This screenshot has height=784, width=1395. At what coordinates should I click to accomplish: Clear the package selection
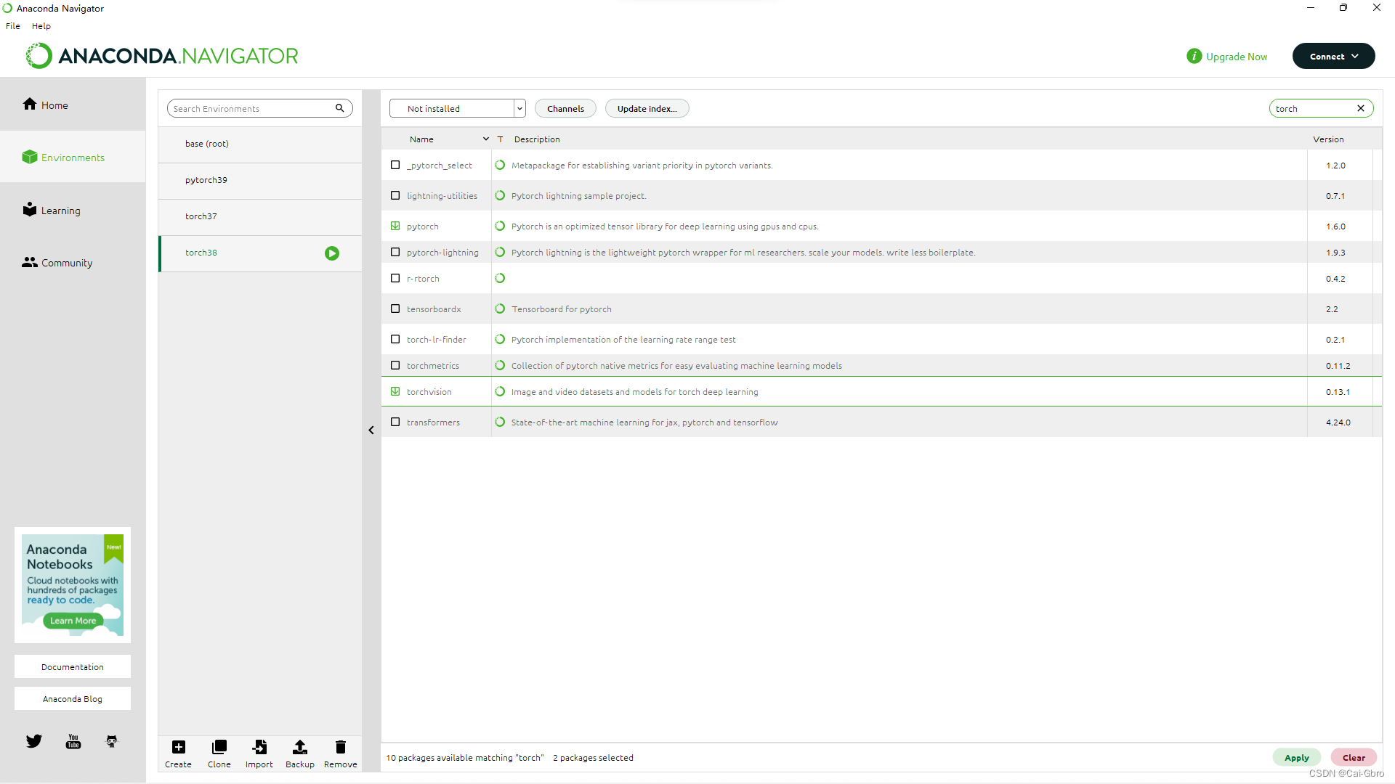(x=1354, y=757)
